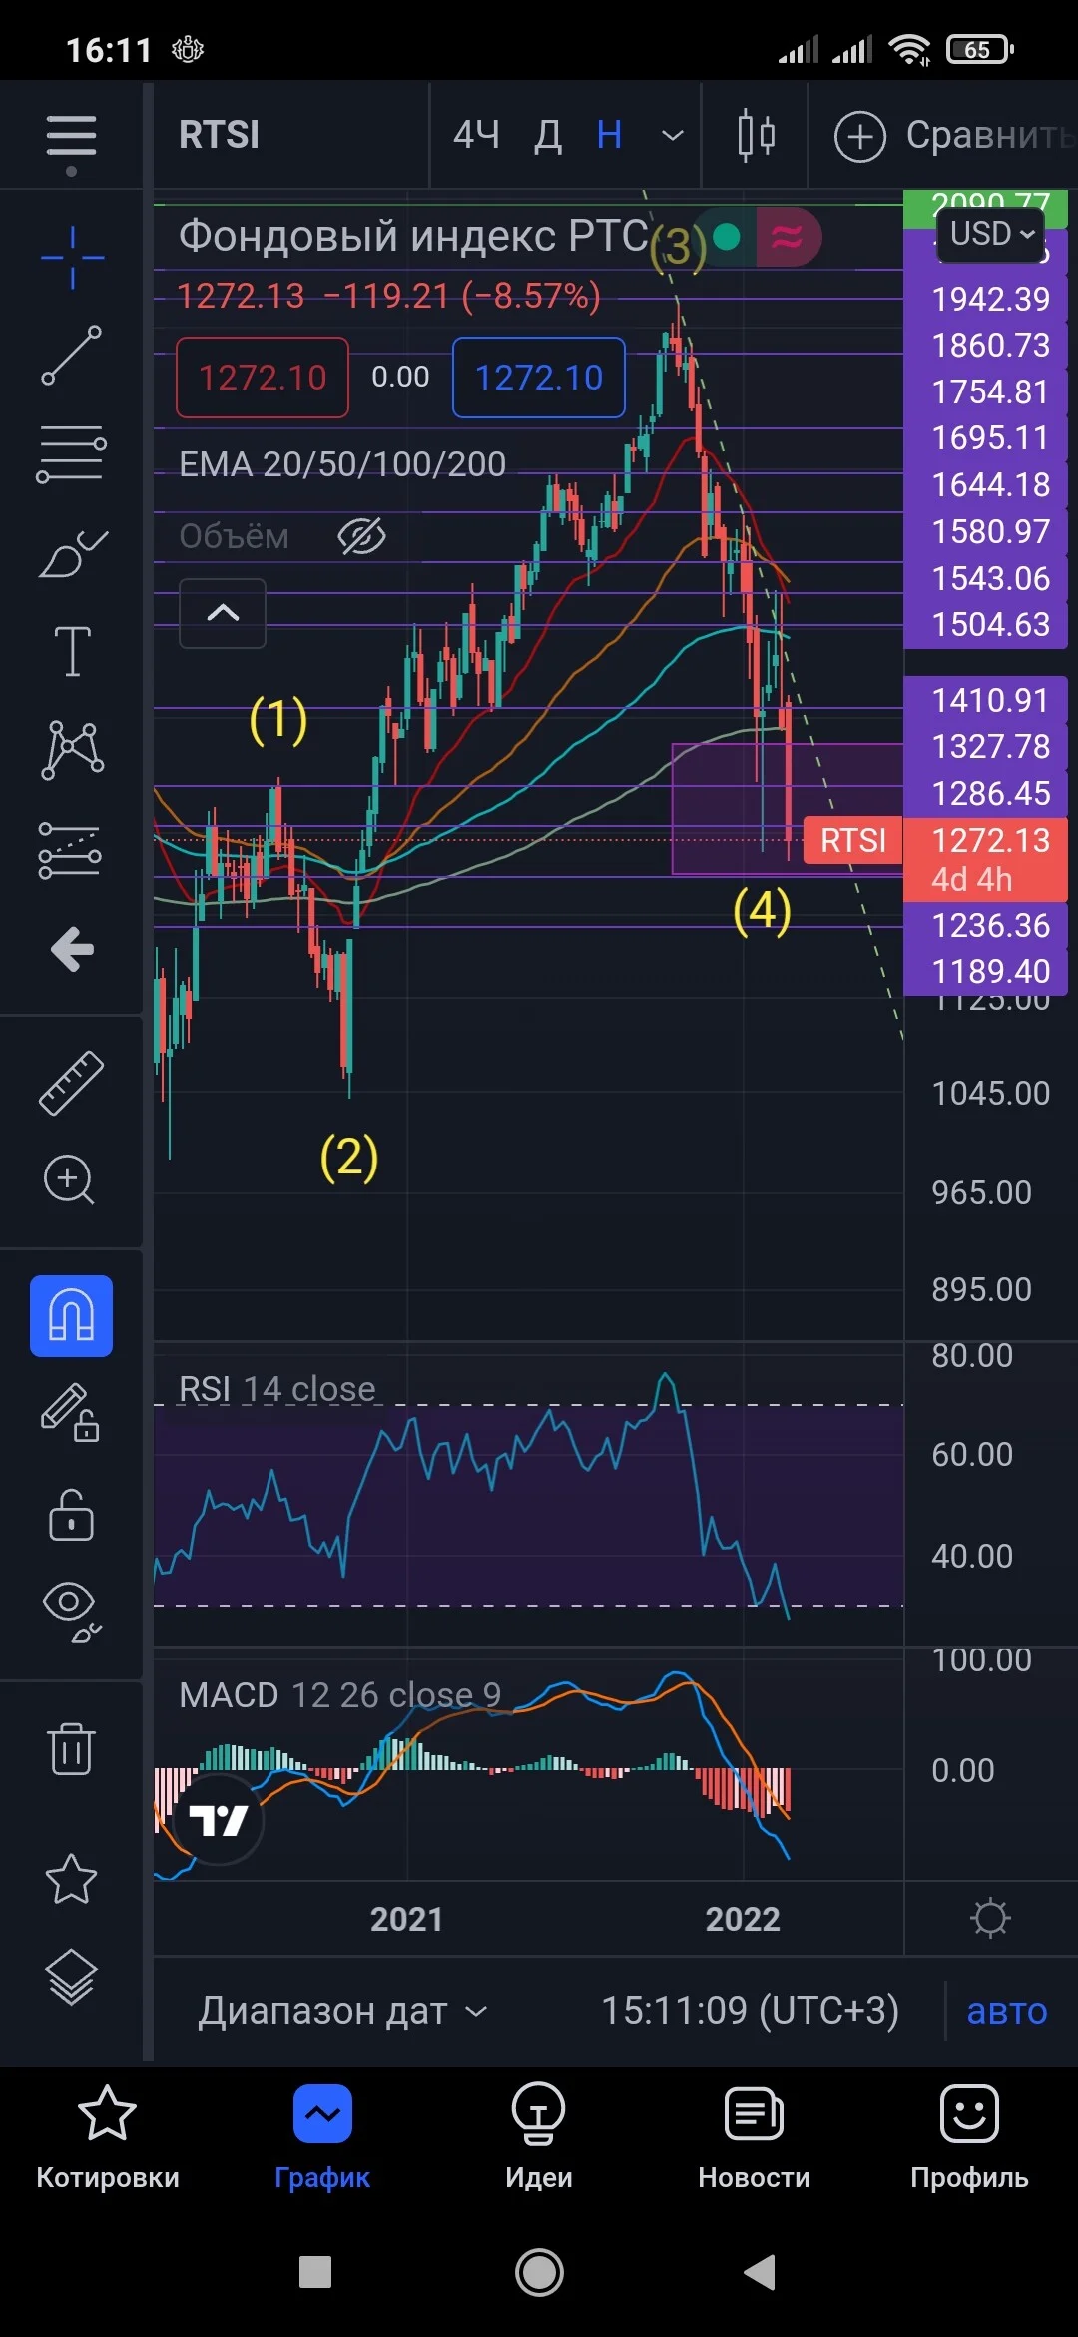The height and width of the screenshot is (2337, 1078).
Task: Select the trend line drawing tool
Action: coord(71,355)
